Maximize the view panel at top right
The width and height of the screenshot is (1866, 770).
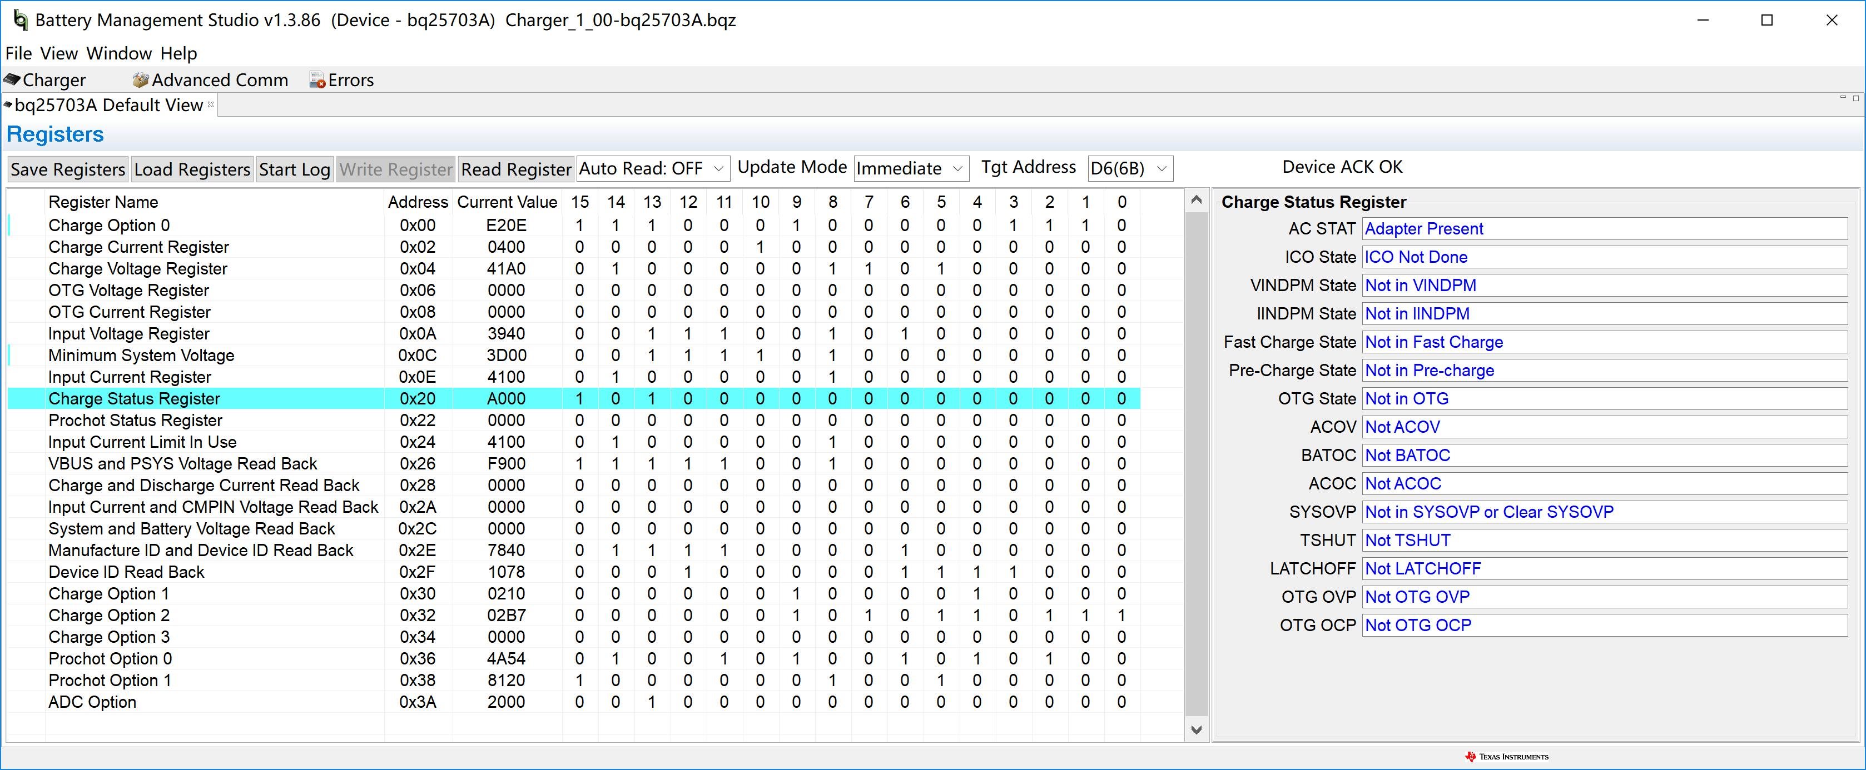coord(1856,98)
